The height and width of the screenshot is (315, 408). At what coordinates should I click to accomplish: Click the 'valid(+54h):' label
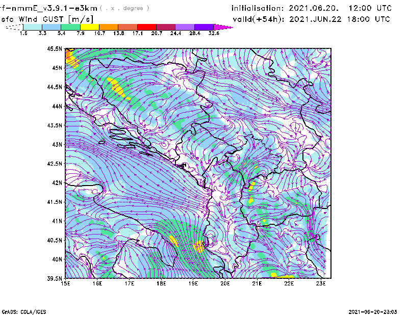(x=259, y=19)
